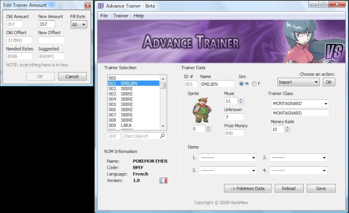Viewport: 349px width, 213px height.
Task: Click the trainer ID search box 000
Action: click(114, 136)
